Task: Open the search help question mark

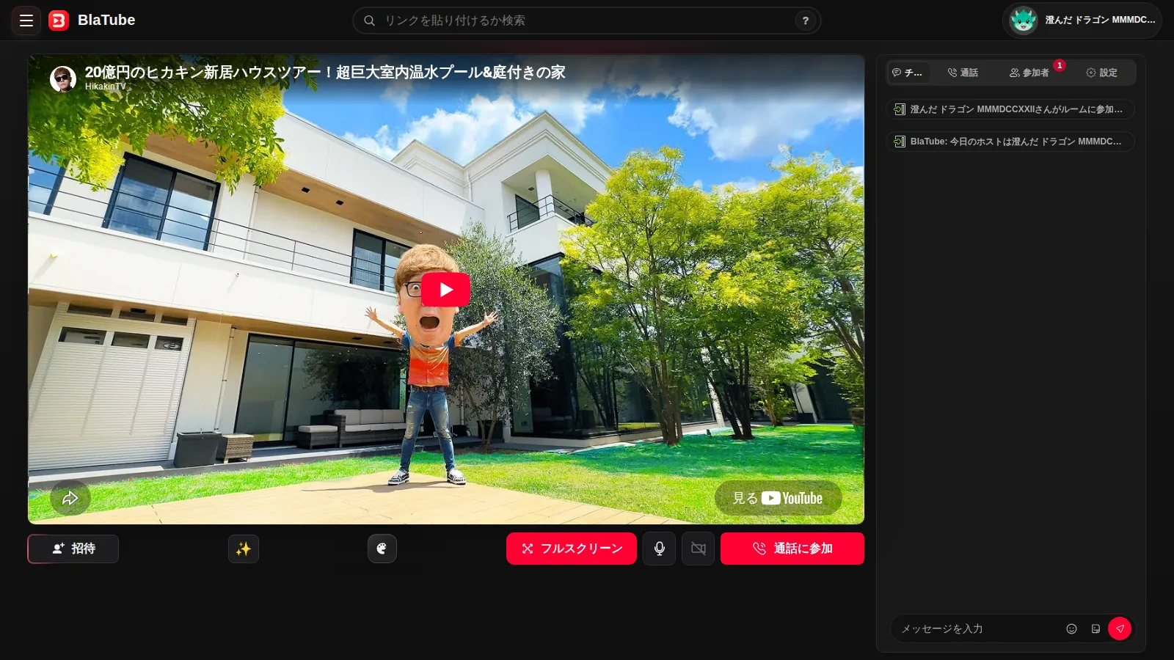Action: click(806, 21)
